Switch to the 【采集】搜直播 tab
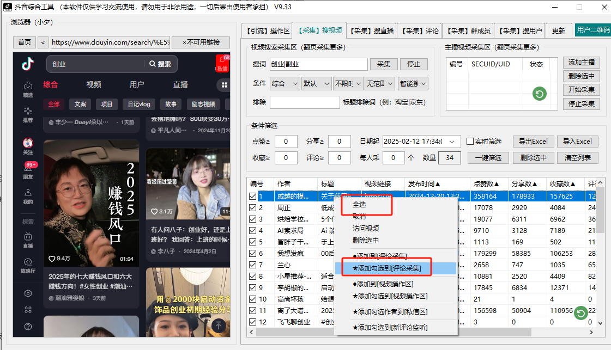This screenshot has width=611, height=350. tap(372, 30)
